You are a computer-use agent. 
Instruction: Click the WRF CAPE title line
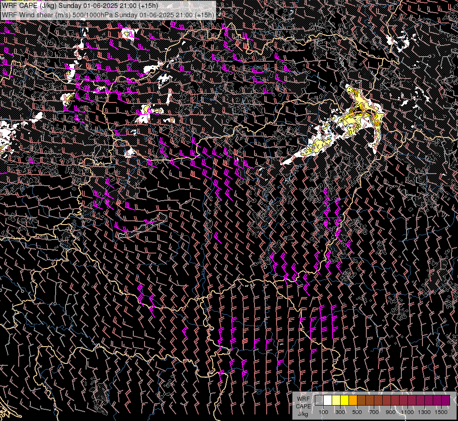(x=80, y=6)
